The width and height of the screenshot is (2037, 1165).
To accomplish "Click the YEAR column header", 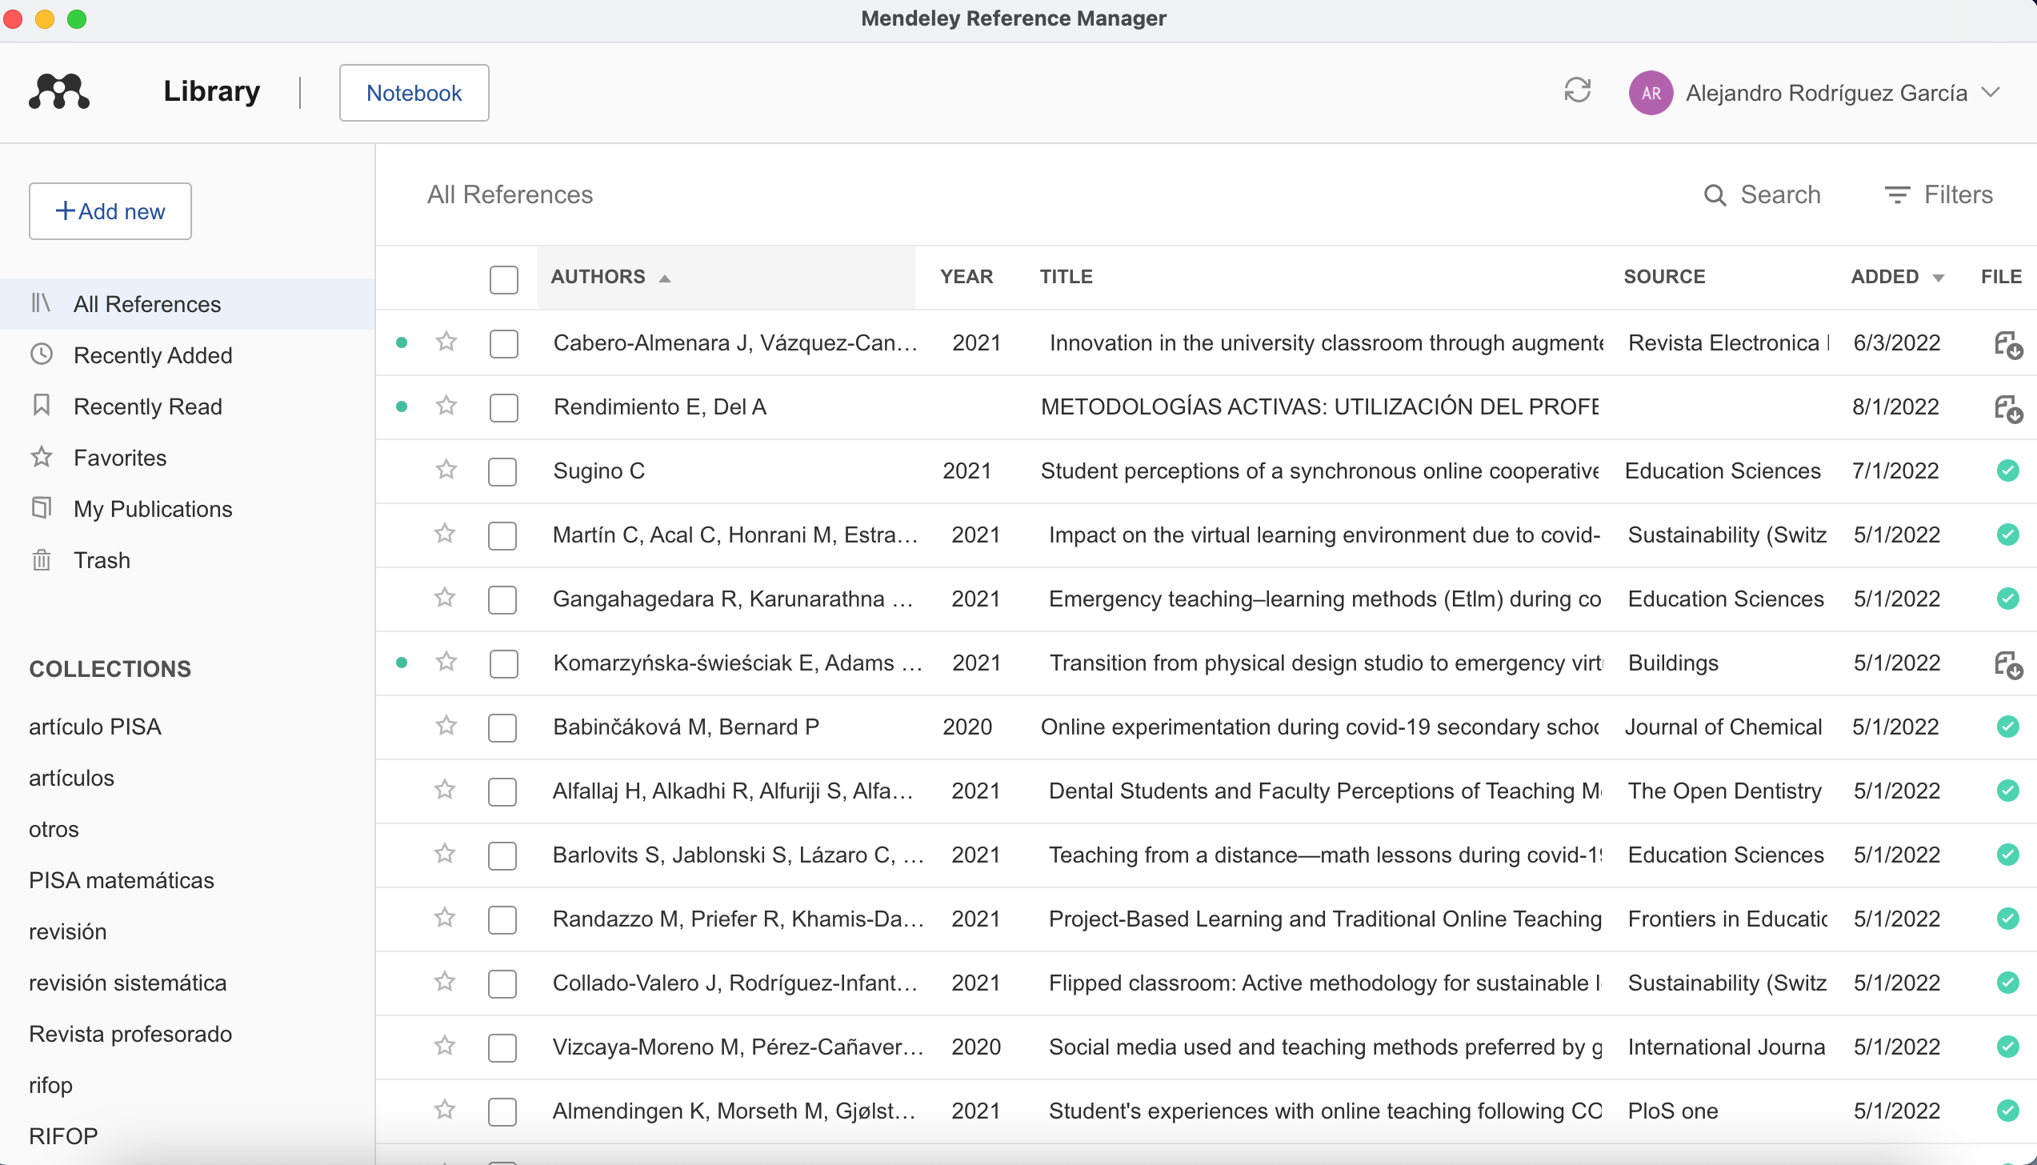I will pyautogui.click(x=966, y=277).
